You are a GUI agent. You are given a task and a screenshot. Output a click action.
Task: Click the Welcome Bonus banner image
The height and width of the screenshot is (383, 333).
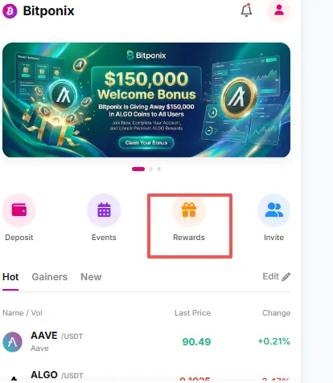146,100
